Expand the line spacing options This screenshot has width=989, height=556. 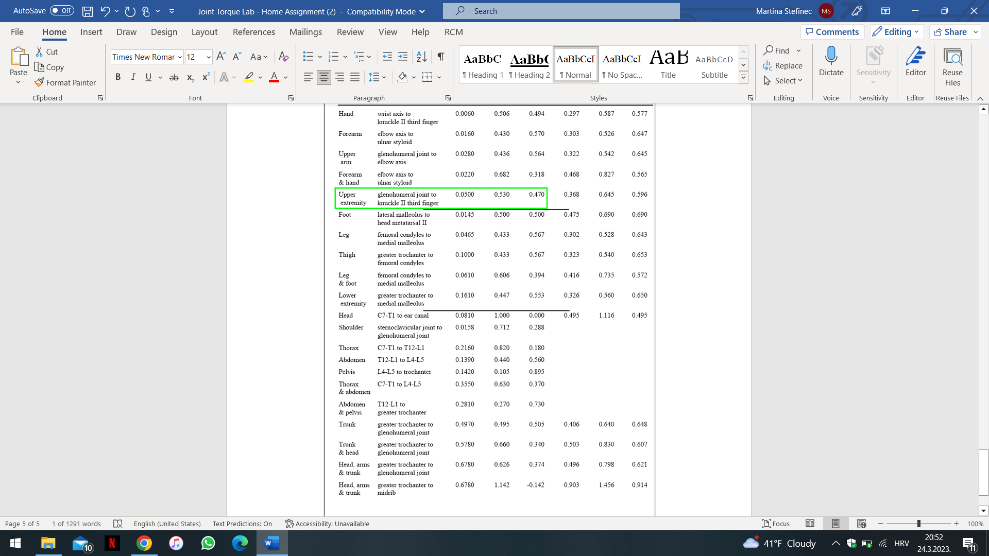(378, 77)
